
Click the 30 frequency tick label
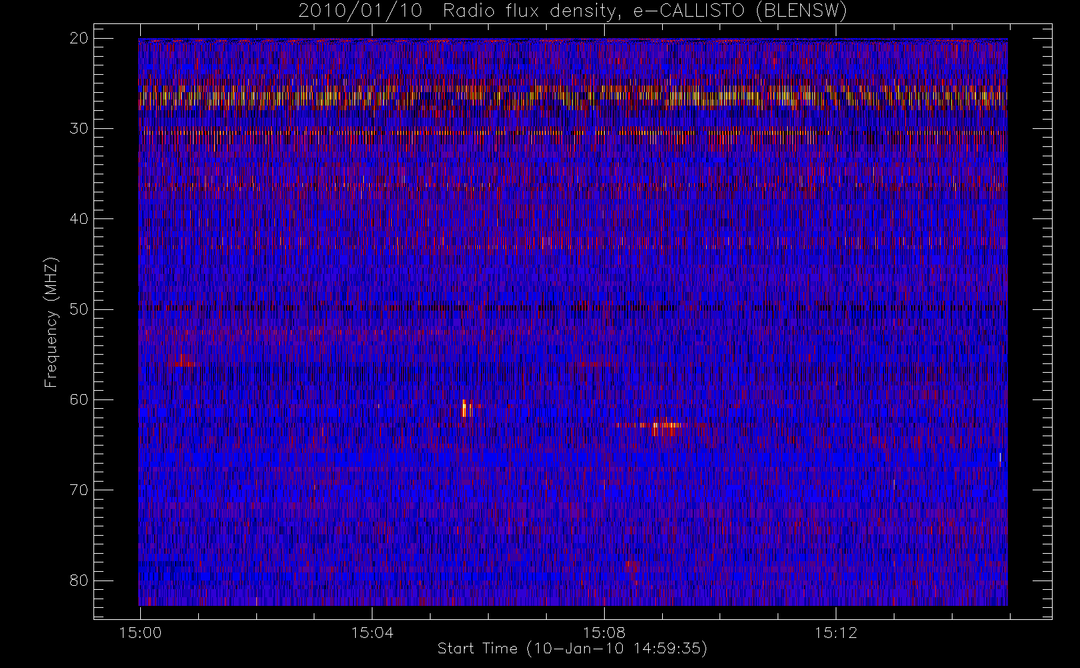click(79, 128)
